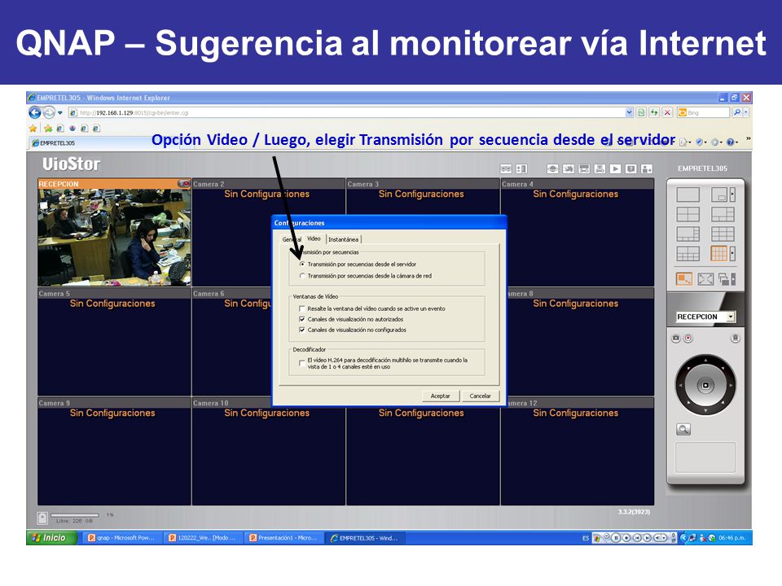Viewport: 782px width, 586px height.
Task: Open the address bar history dropdown
Action: (630, 112)
